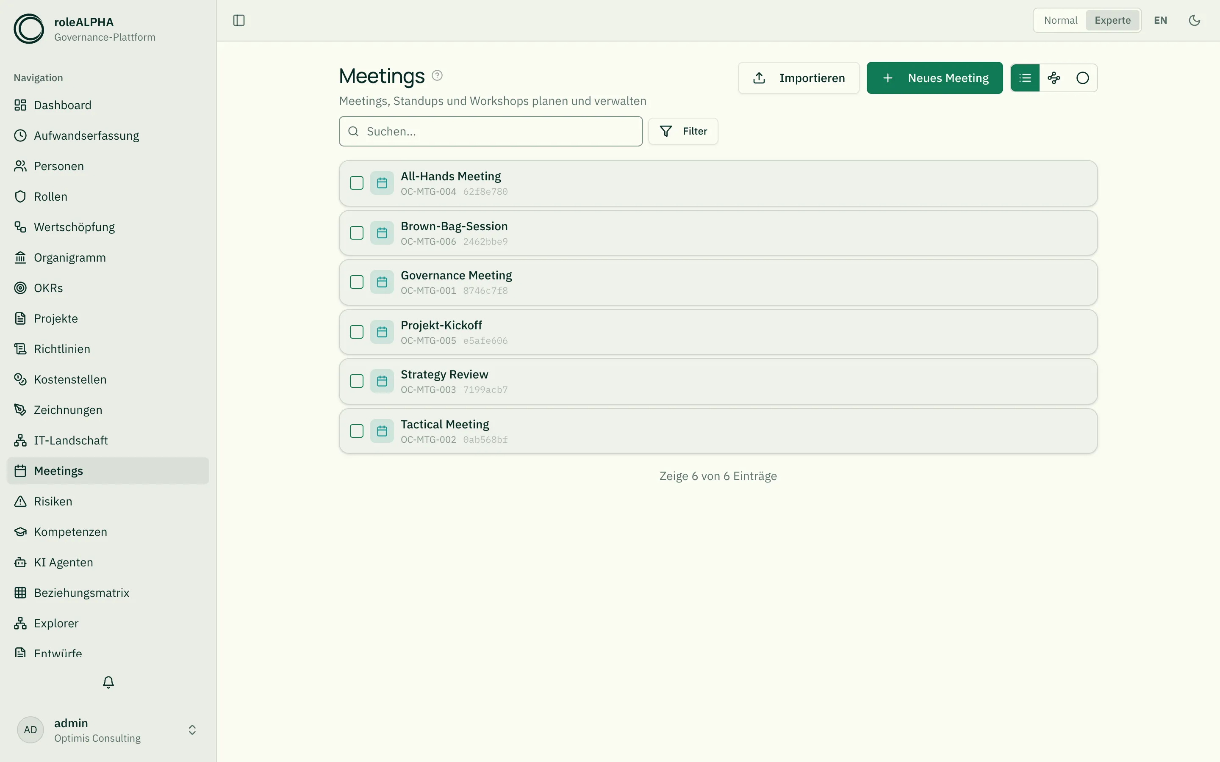Screen dimensions: 1220x762
Task: Open the Brown-Bag-Session entry
Action: [718, 233]
